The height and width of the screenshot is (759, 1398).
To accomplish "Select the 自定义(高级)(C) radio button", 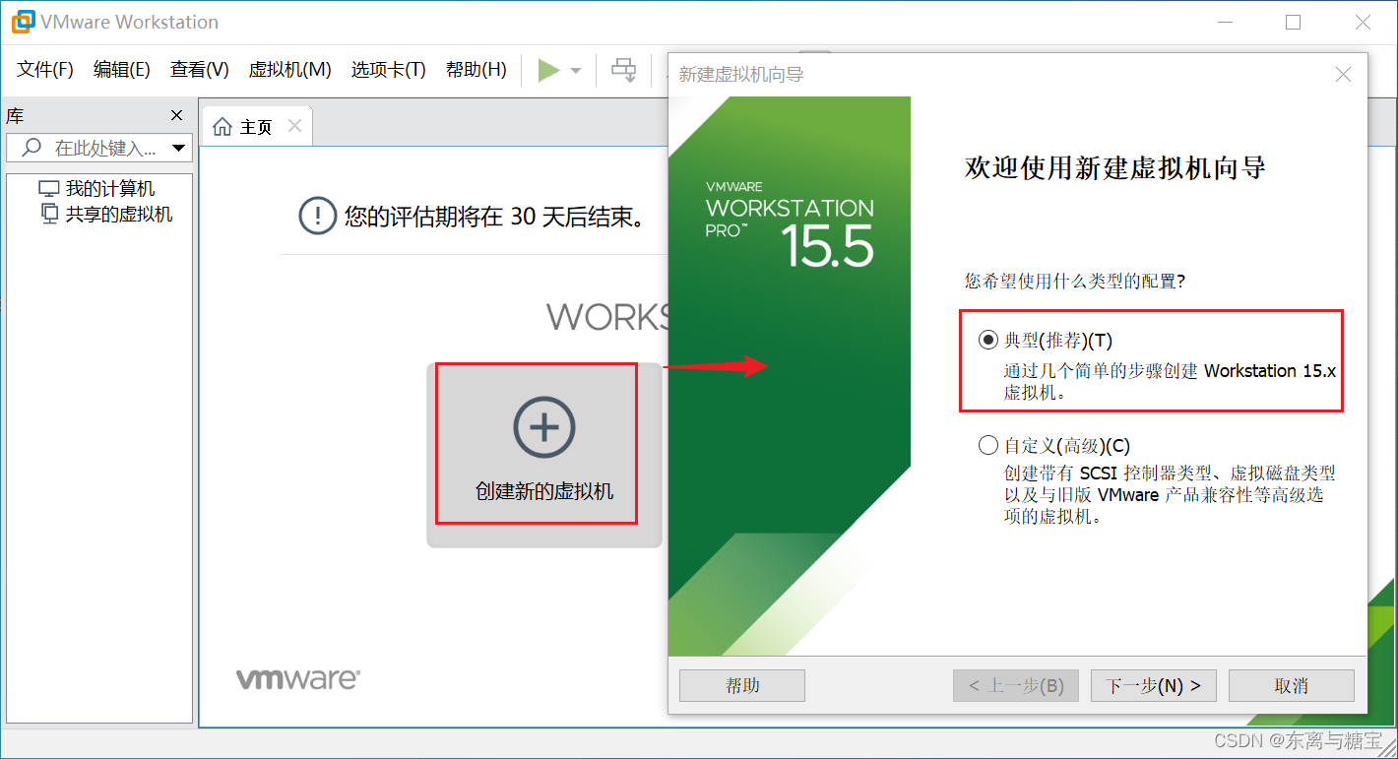I will (x=988, y=445).
